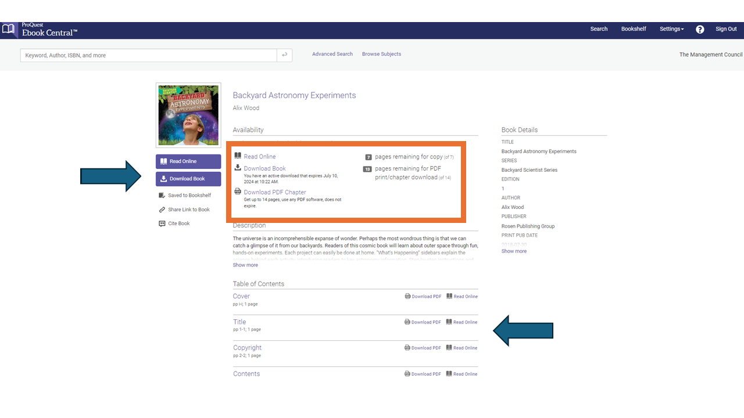
Task: Click the book icon beside Read Online in Availability
Action: tap(238, 156)
